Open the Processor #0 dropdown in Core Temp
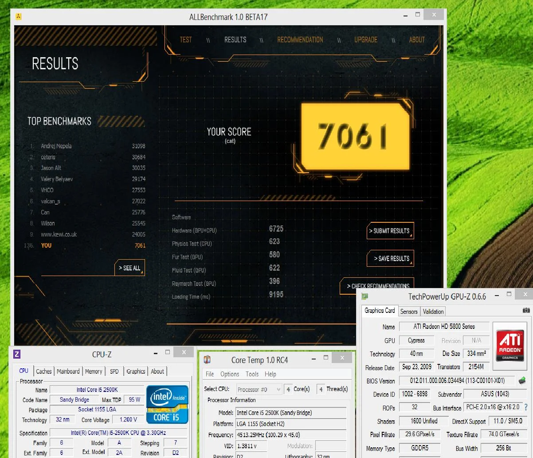 (259, 389)
